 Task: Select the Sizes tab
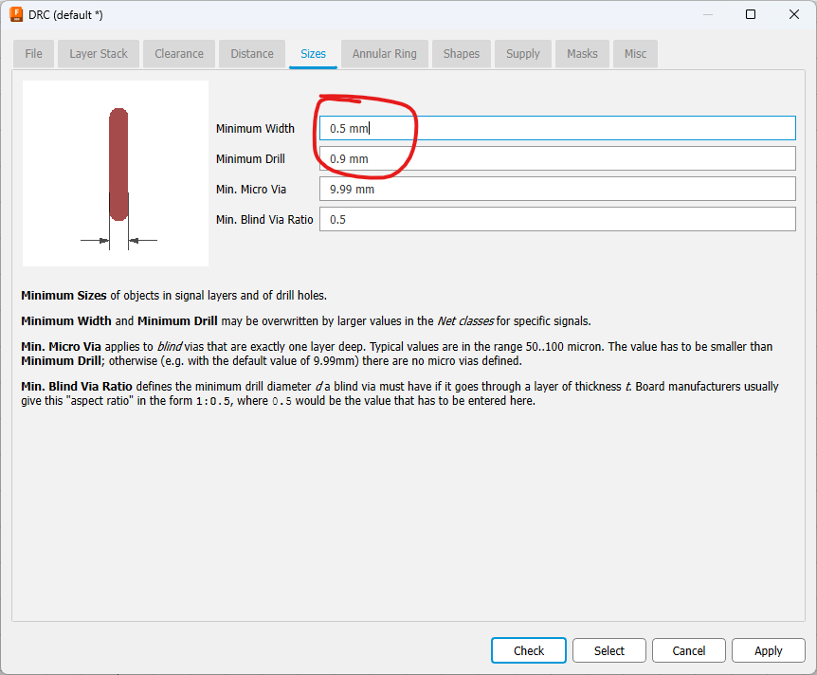coord(313,54)
